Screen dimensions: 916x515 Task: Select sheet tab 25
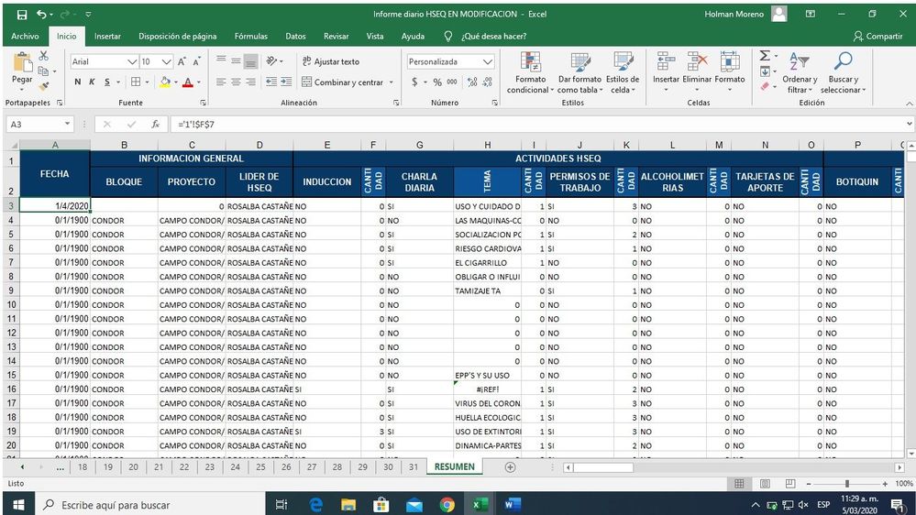click(260, 467)
